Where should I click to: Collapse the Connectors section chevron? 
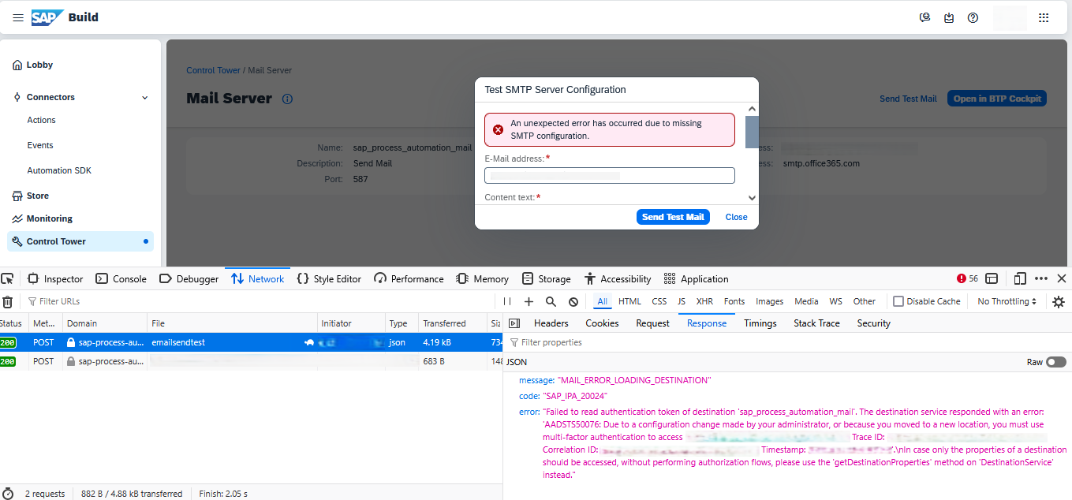pyautogui.click(x=144, y=98)
